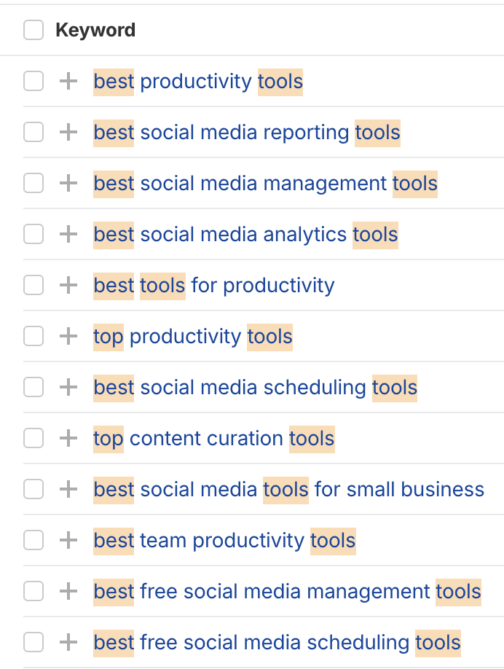
Task: Select checkbox for 'best social media scheduling tools'
Action: coord(34,387)
